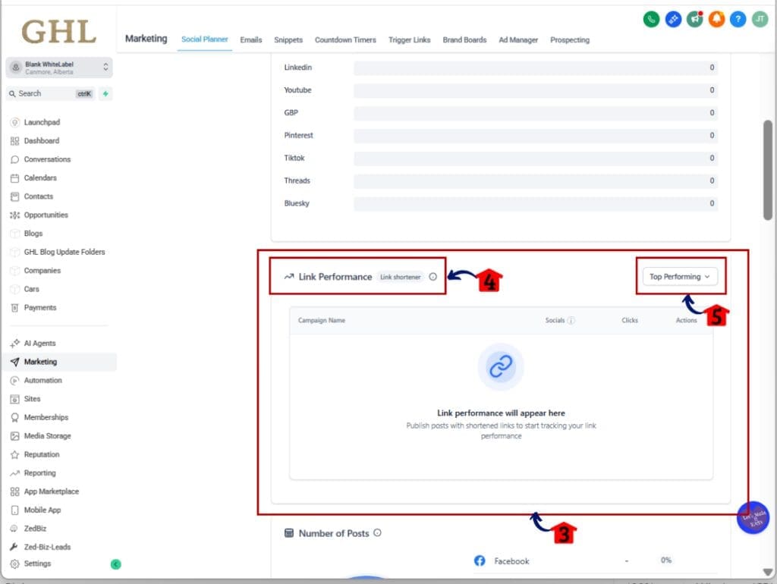Click the Socials column info icon

[571, 321]
